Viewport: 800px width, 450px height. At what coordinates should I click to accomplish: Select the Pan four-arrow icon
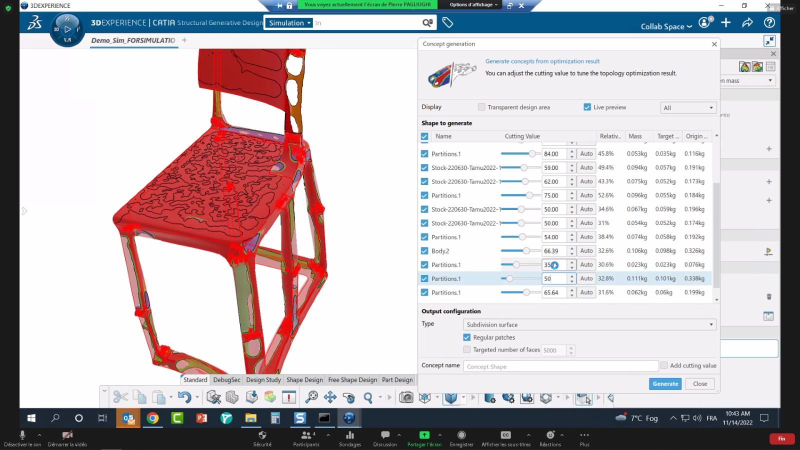330,397
